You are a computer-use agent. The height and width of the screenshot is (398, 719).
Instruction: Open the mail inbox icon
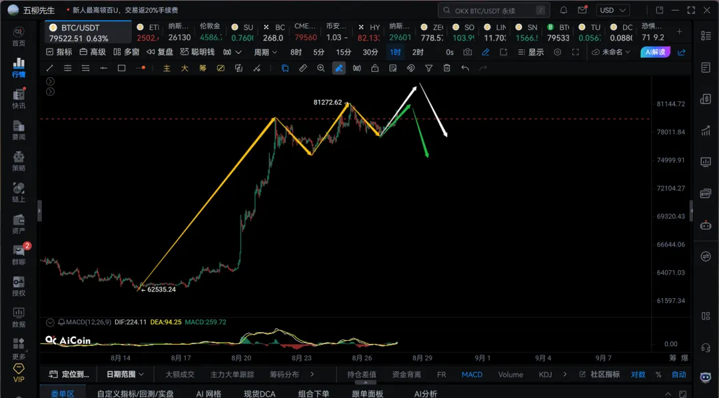[x=582, y=10]
